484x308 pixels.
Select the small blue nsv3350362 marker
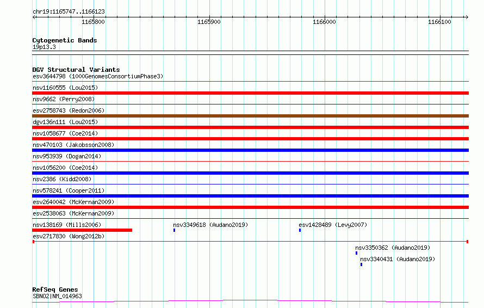tap(357, 253)
